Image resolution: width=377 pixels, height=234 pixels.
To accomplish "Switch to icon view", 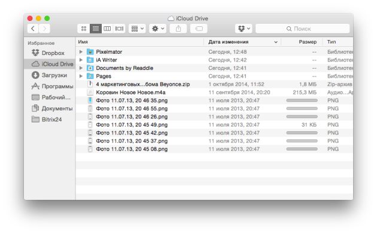I will coord(84,29).
